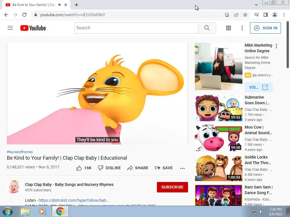The width and height of the screenshot is (290, 217).
Task: Open File Explorer from taskbar
Action: [x=25, y=212]
